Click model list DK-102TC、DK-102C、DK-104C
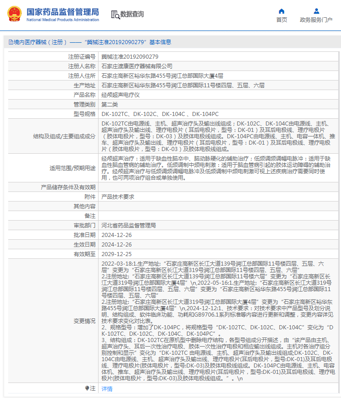 coord(160,114)
